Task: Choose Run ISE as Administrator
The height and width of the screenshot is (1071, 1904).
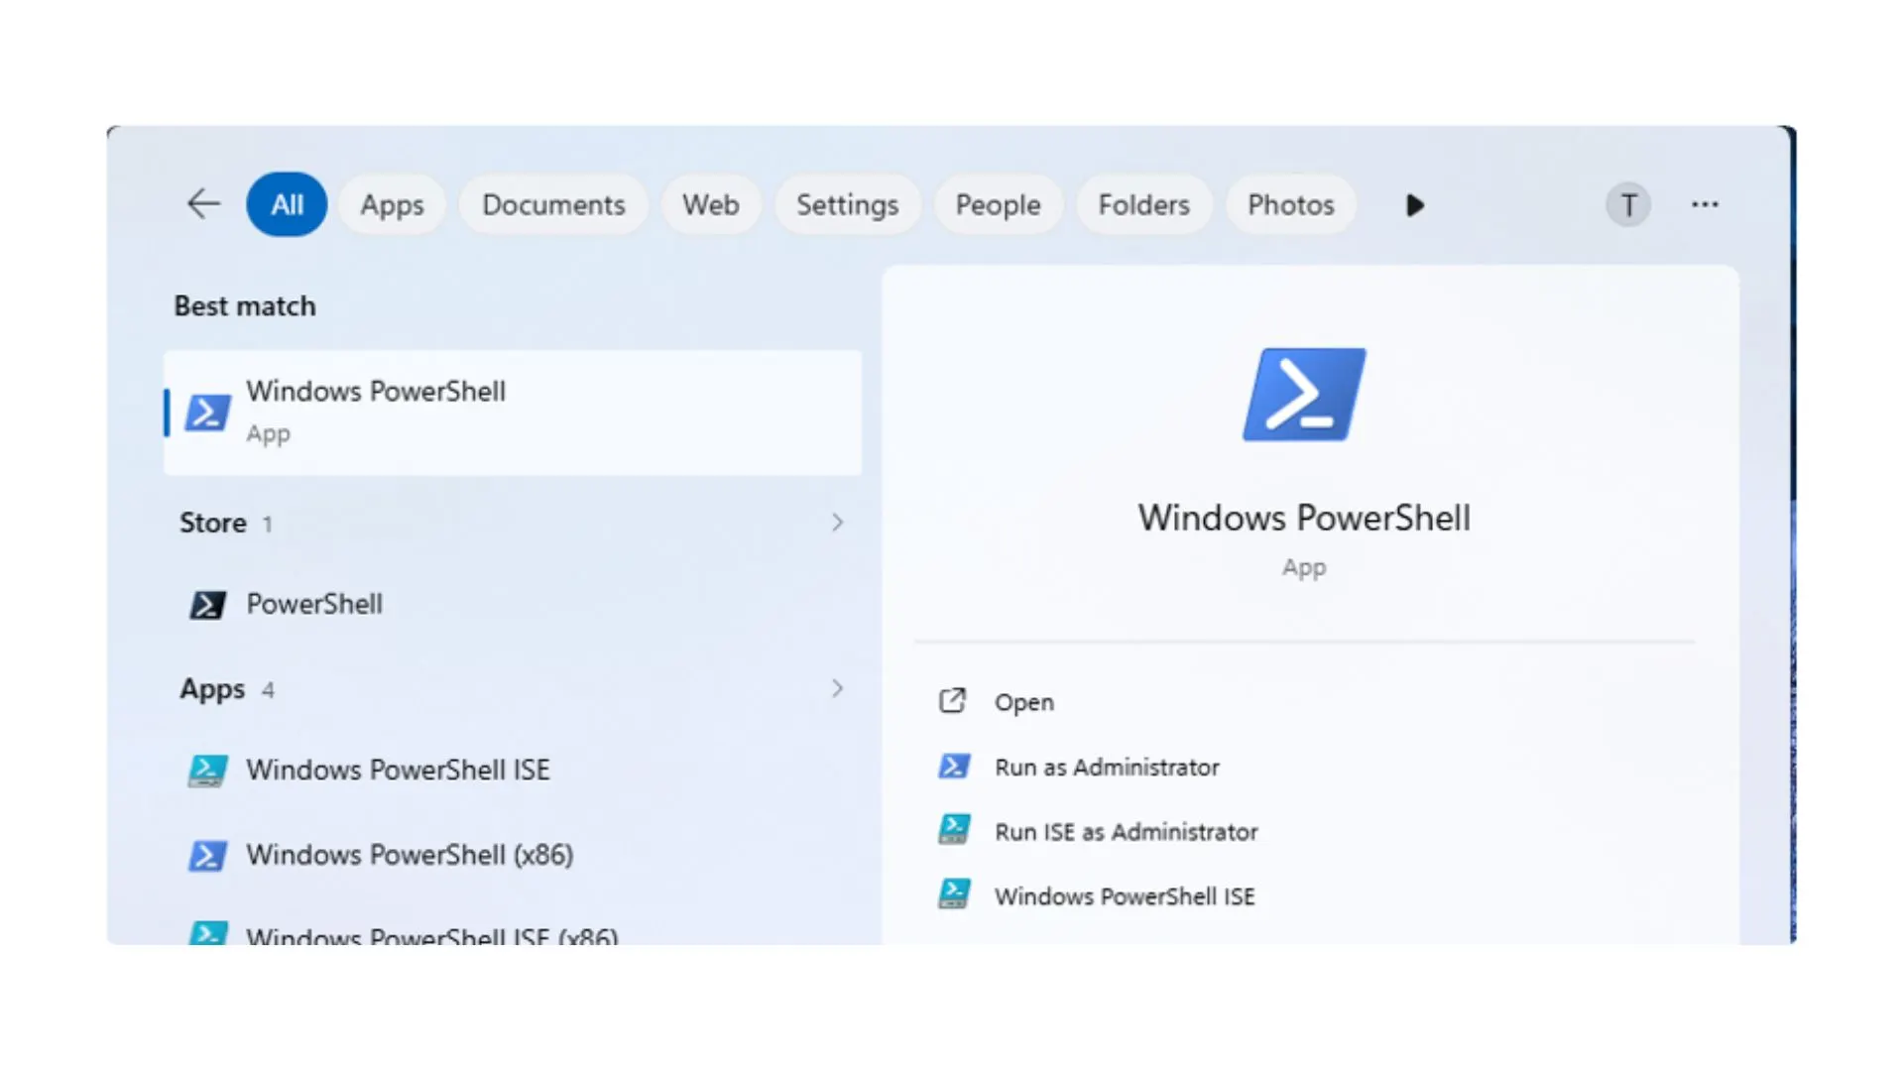Action: pos(1127,832)
